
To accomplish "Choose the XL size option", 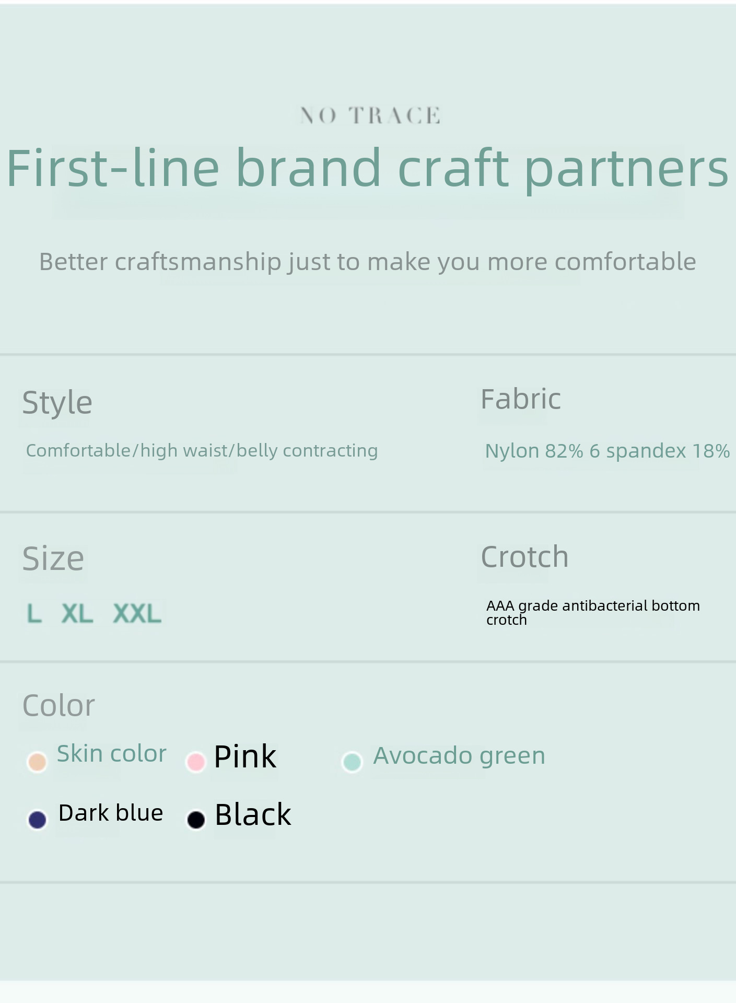I will [77, 613].
